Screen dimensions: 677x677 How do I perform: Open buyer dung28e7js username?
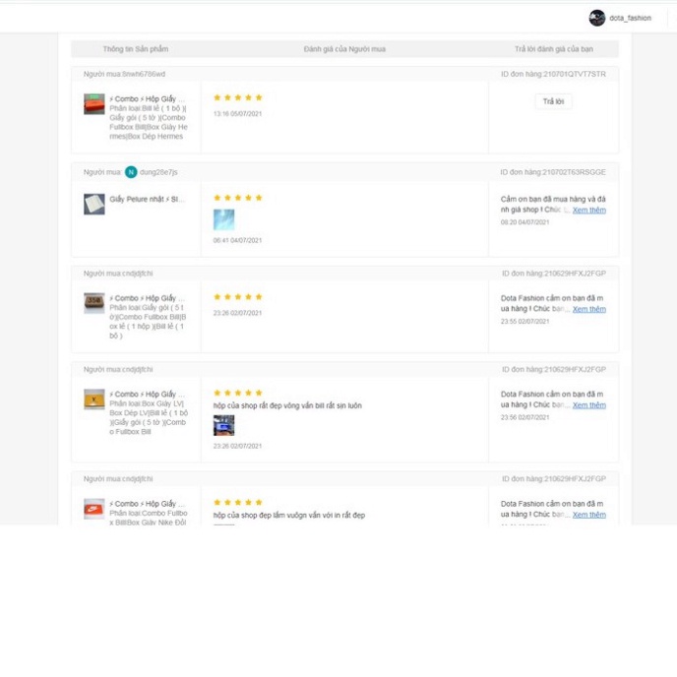point(158,172)
